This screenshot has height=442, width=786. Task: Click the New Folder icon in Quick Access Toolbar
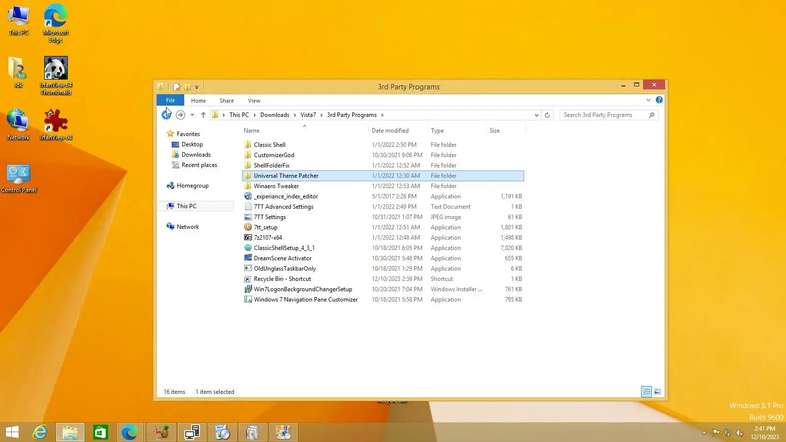point(187,87)
